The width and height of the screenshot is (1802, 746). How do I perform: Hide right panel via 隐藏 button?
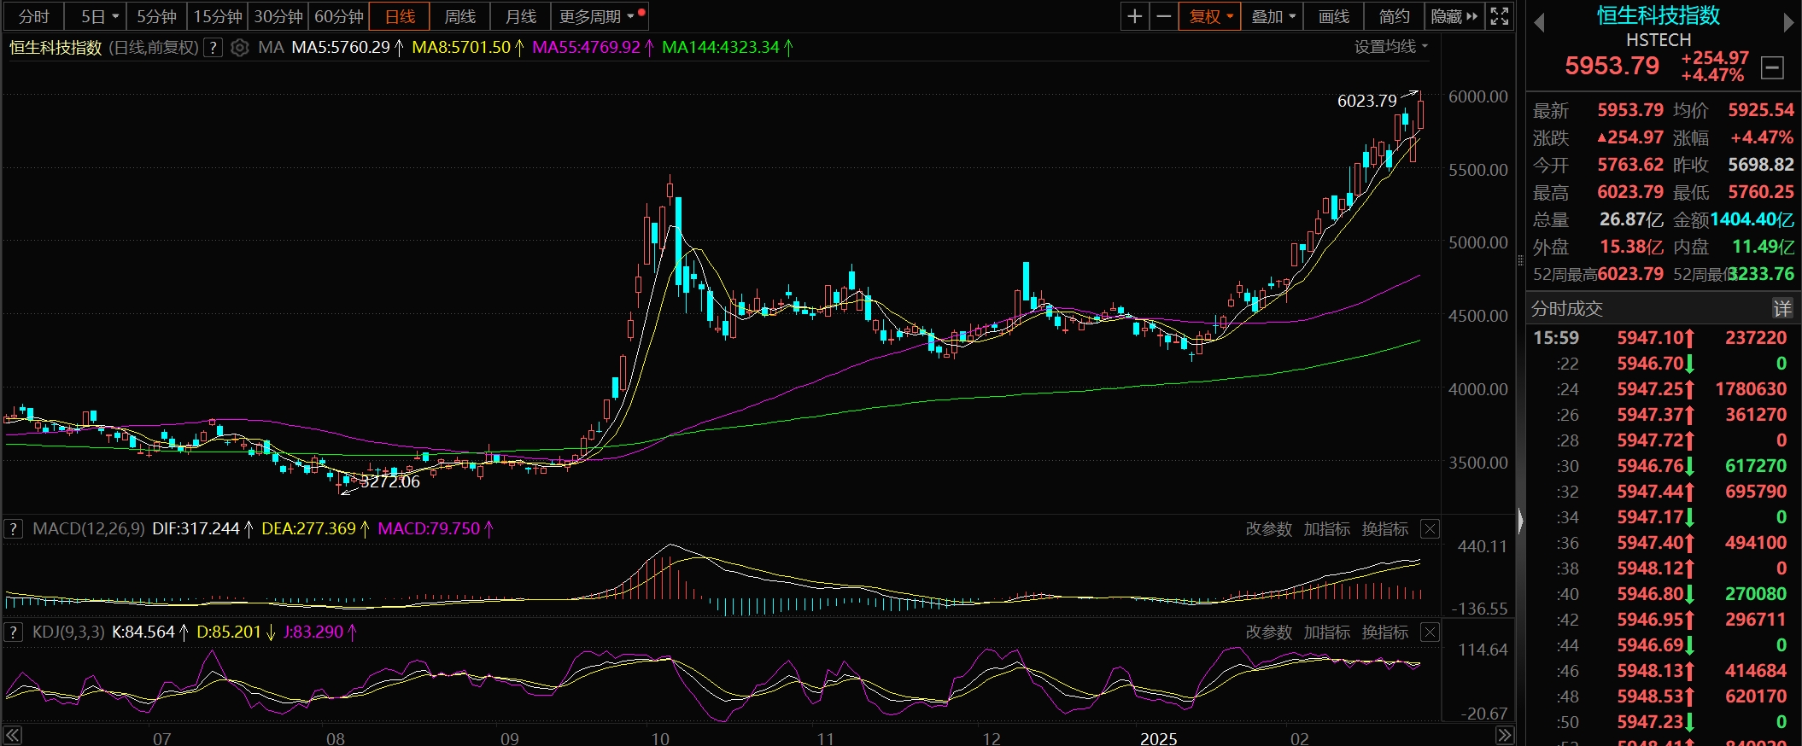tap(1454, 16)
